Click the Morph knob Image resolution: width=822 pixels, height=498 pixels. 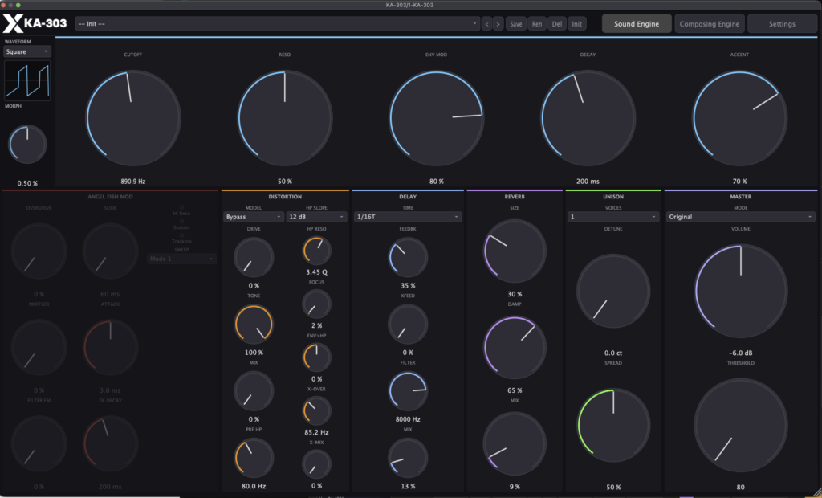coord(27,145)
